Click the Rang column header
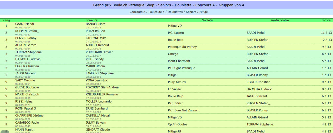Screen dimensions: 333x133 tap(6, 20)
